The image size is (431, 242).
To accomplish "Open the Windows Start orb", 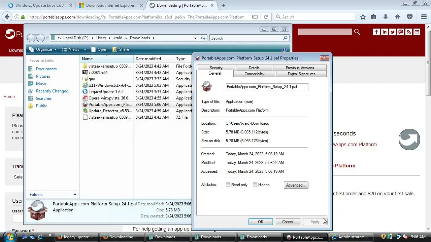I will click(x=9, y=236).
